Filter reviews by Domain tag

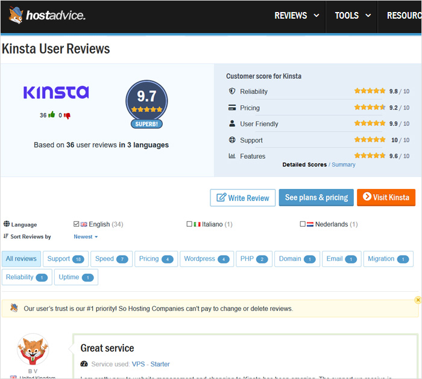pyautogui.click(x=297, y=259)
